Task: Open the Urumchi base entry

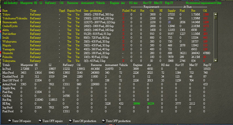Action: click(x=7, y=53)
